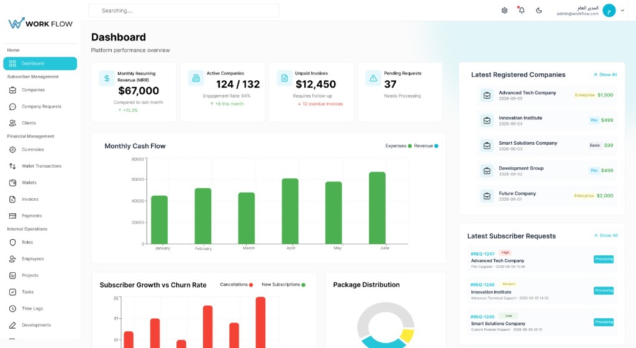Expand the admin account dropdown chevron
This screenshot has width=636, height=348.
click(622, 11)
